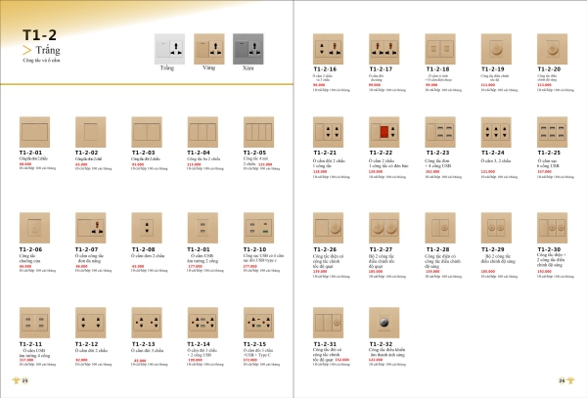Open the T1-2-21 switch with double socket image

coord(328,132)
